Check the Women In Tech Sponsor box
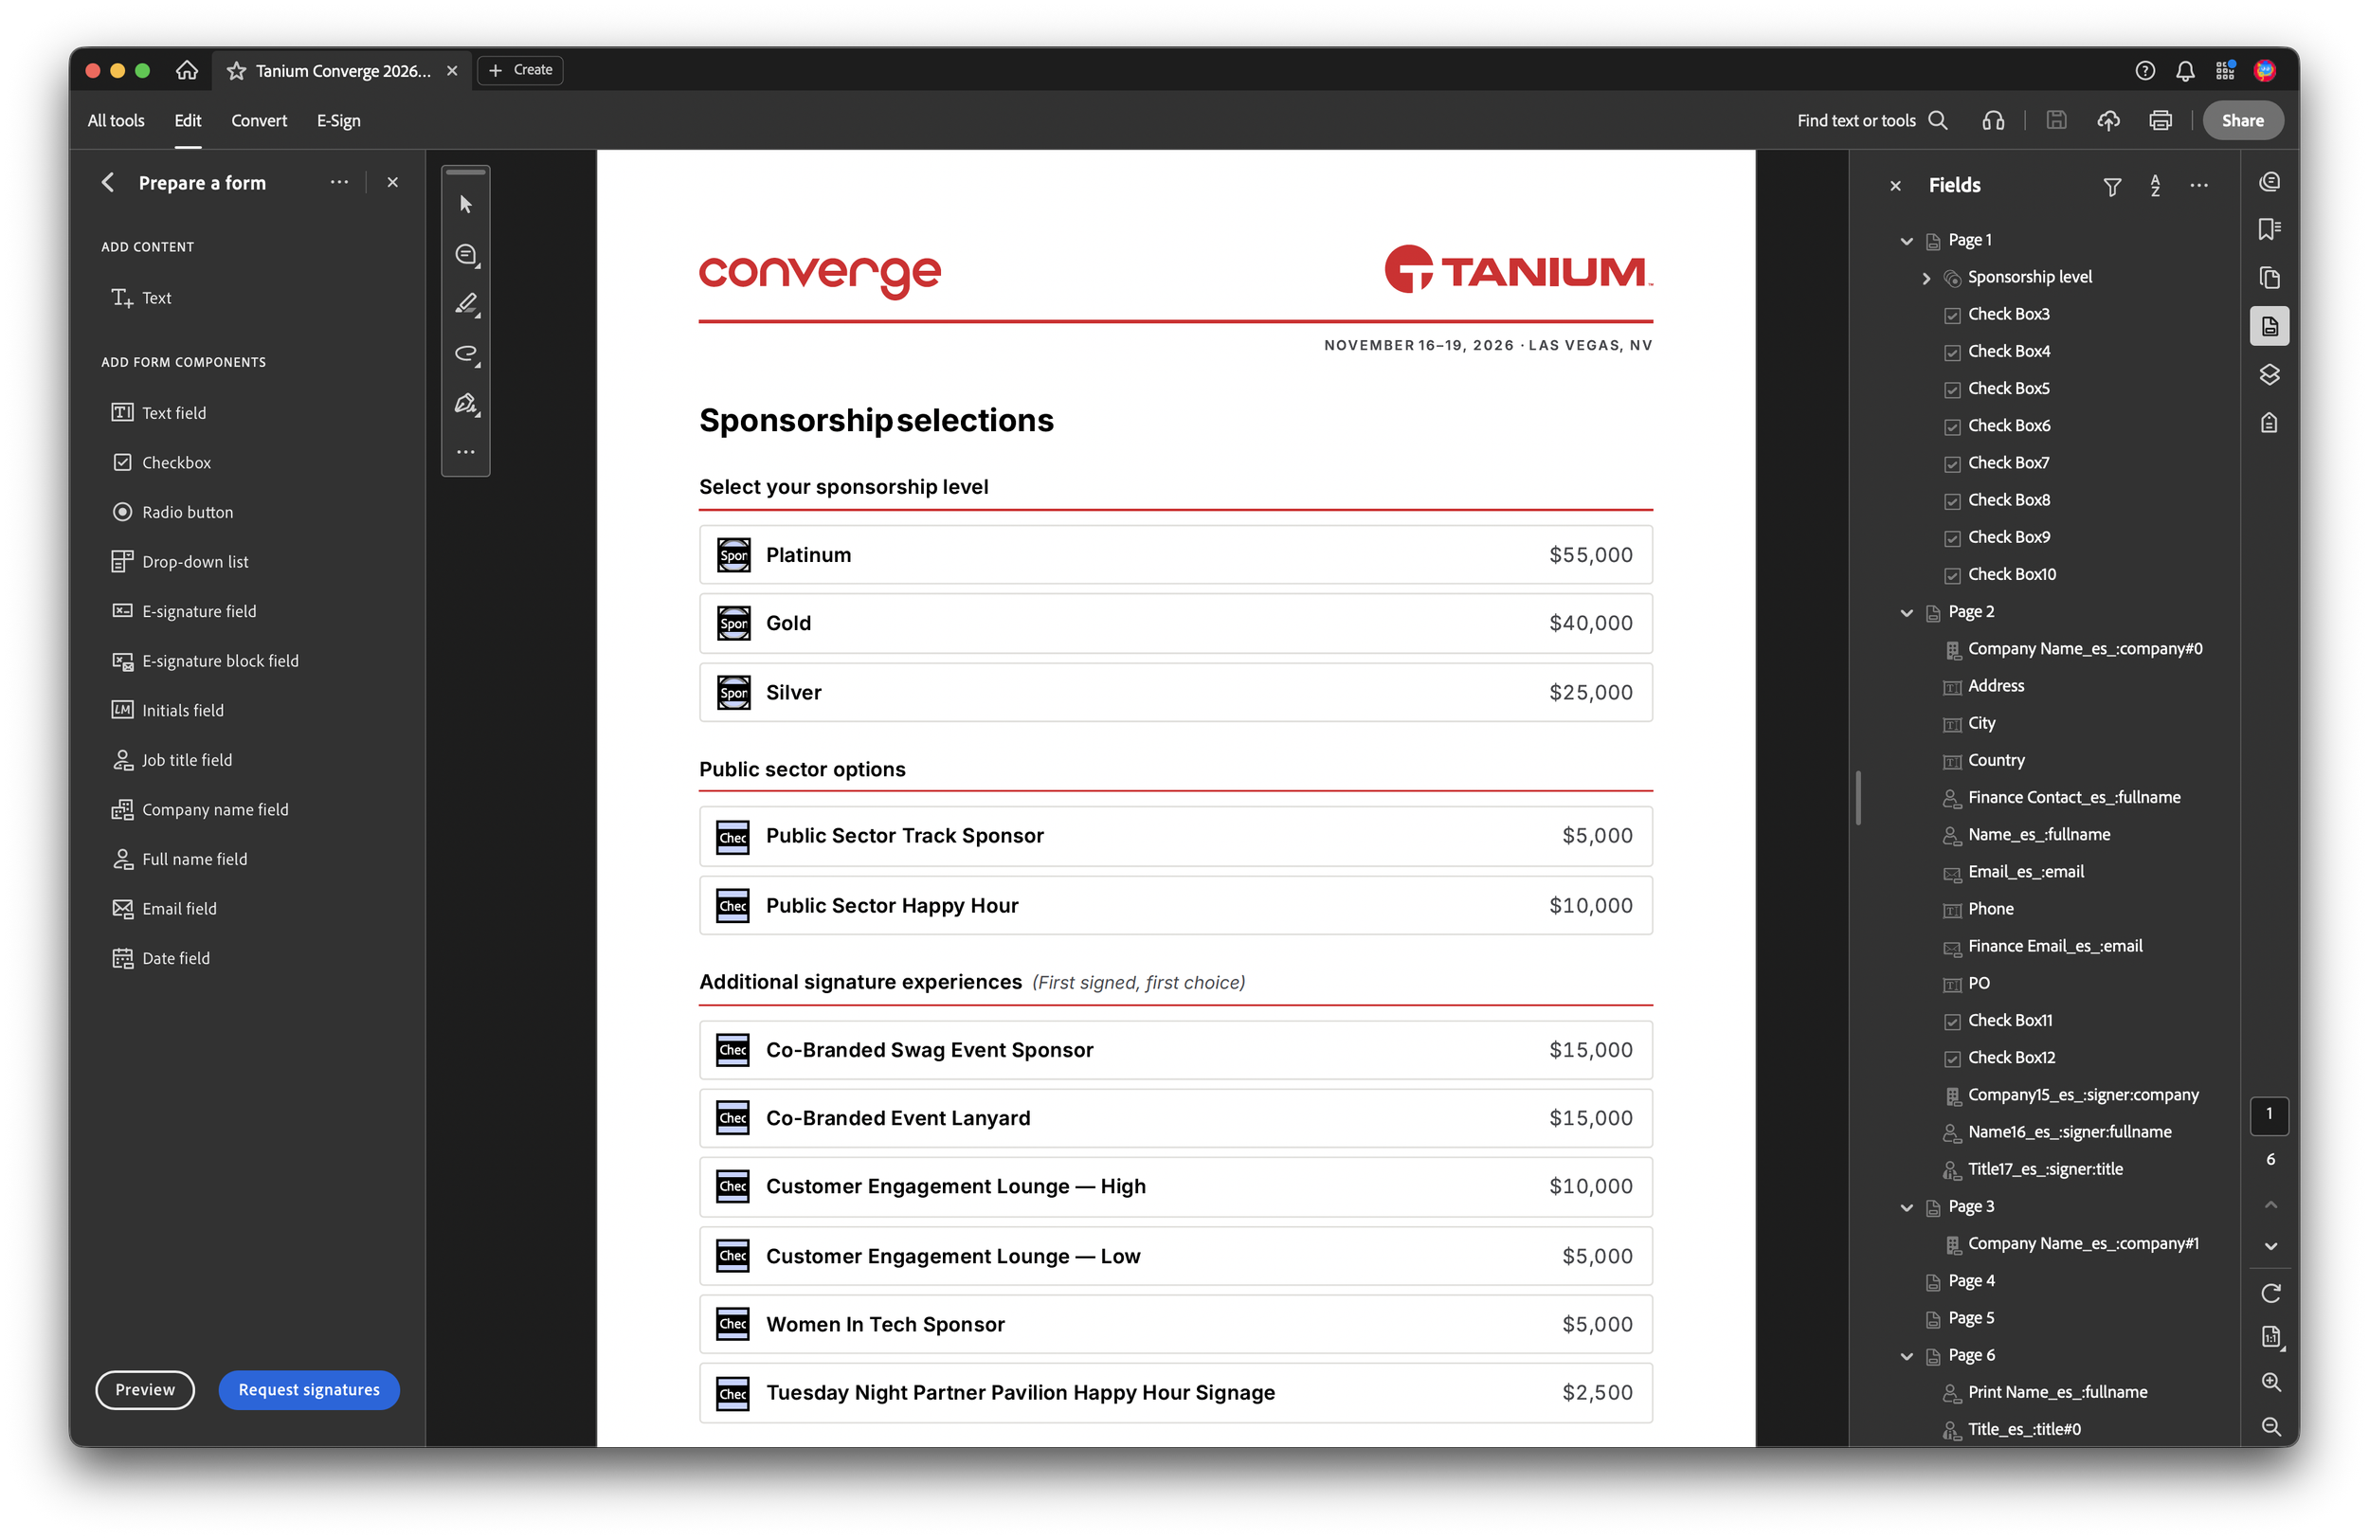 point(732,1324)
